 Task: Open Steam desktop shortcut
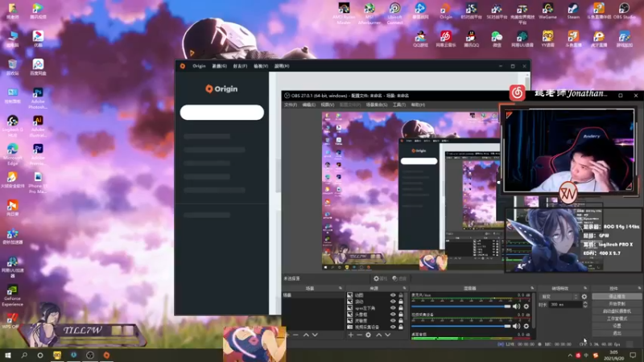coord(573,11)
